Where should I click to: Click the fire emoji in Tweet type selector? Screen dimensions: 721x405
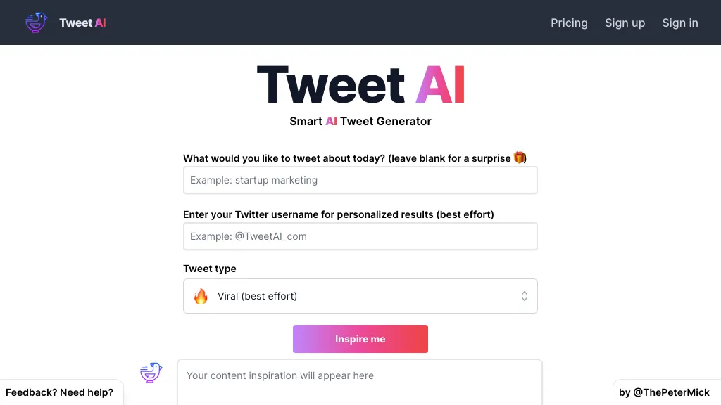click(x=201, y=296)
